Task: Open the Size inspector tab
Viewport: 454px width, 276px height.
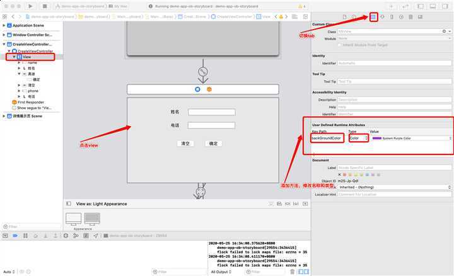Action: tap(392, 17)
